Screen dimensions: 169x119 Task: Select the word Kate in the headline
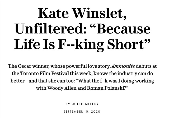click(53, 14)
